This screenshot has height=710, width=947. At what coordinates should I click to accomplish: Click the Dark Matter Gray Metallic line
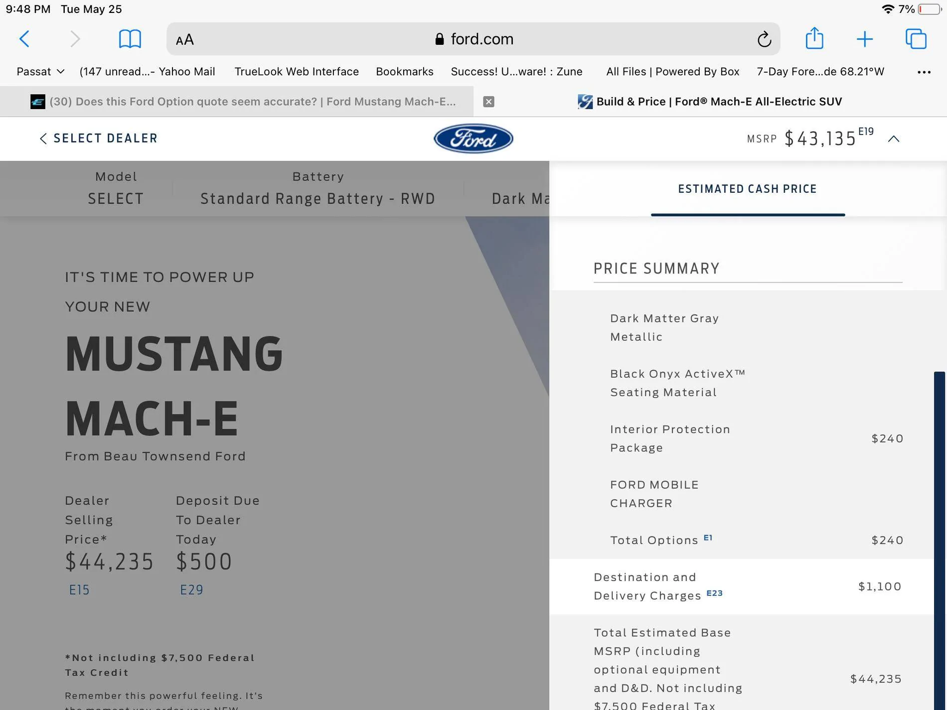(x=664, y=327)
